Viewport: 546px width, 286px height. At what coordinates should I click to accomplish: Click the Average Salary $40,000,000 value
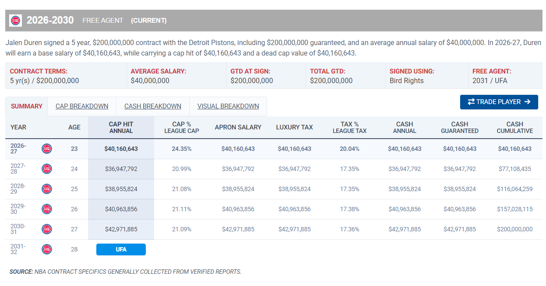150,80
